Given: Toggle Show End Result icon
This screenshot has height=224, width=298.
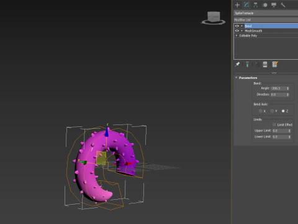Looking at the screenshot, I should pyautogui.click(x=247, y=64).
